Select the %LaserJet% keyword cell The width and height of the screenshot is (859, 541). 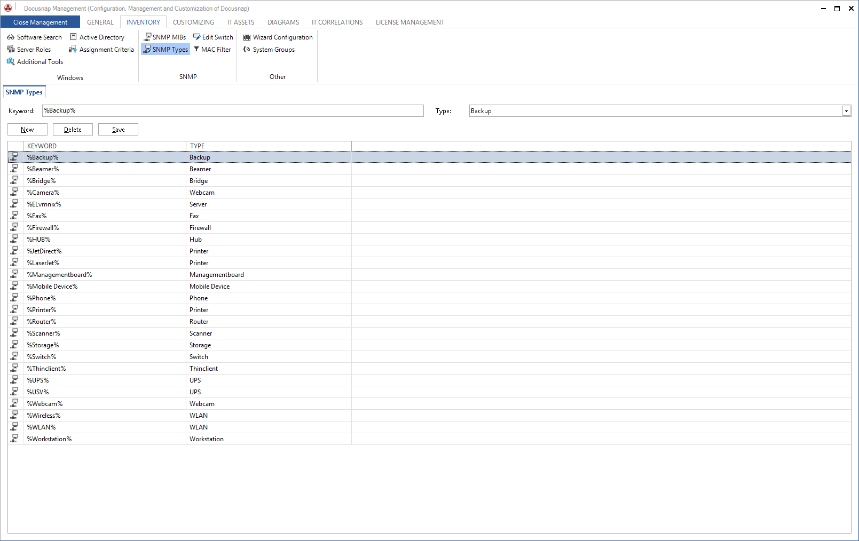(x=105, y=262)
